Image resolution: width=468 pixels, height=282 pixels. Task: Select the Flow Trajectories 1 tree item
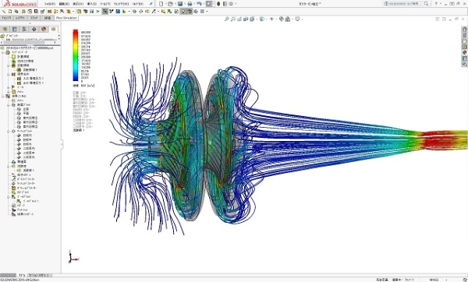(x=29, y=171)
